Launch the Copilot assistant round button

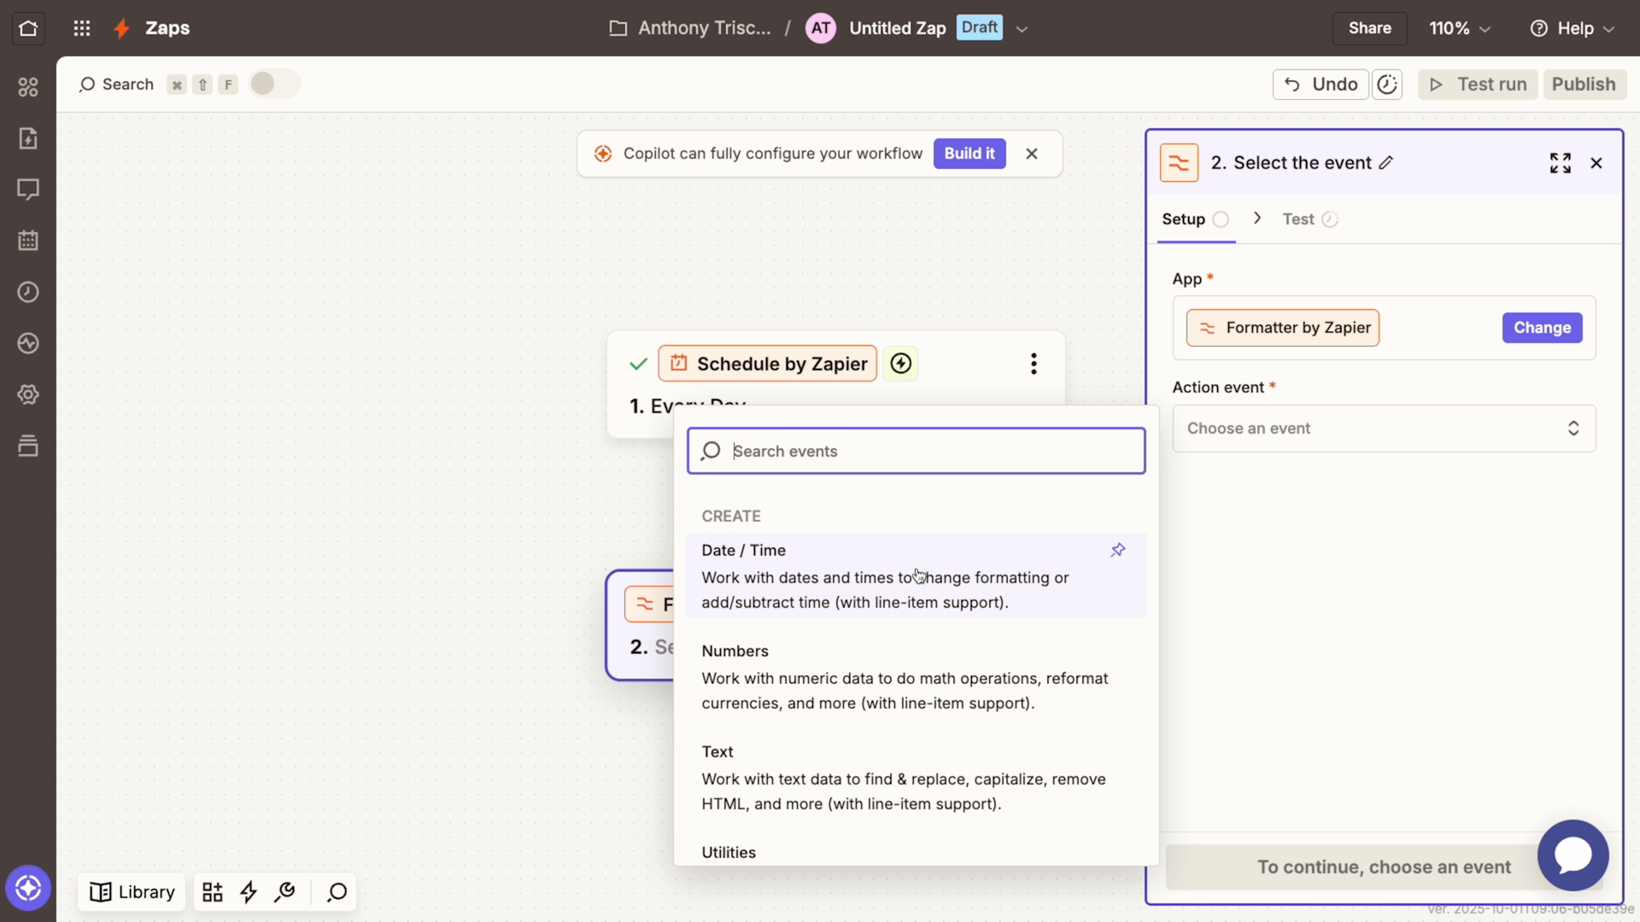(28, 888)
